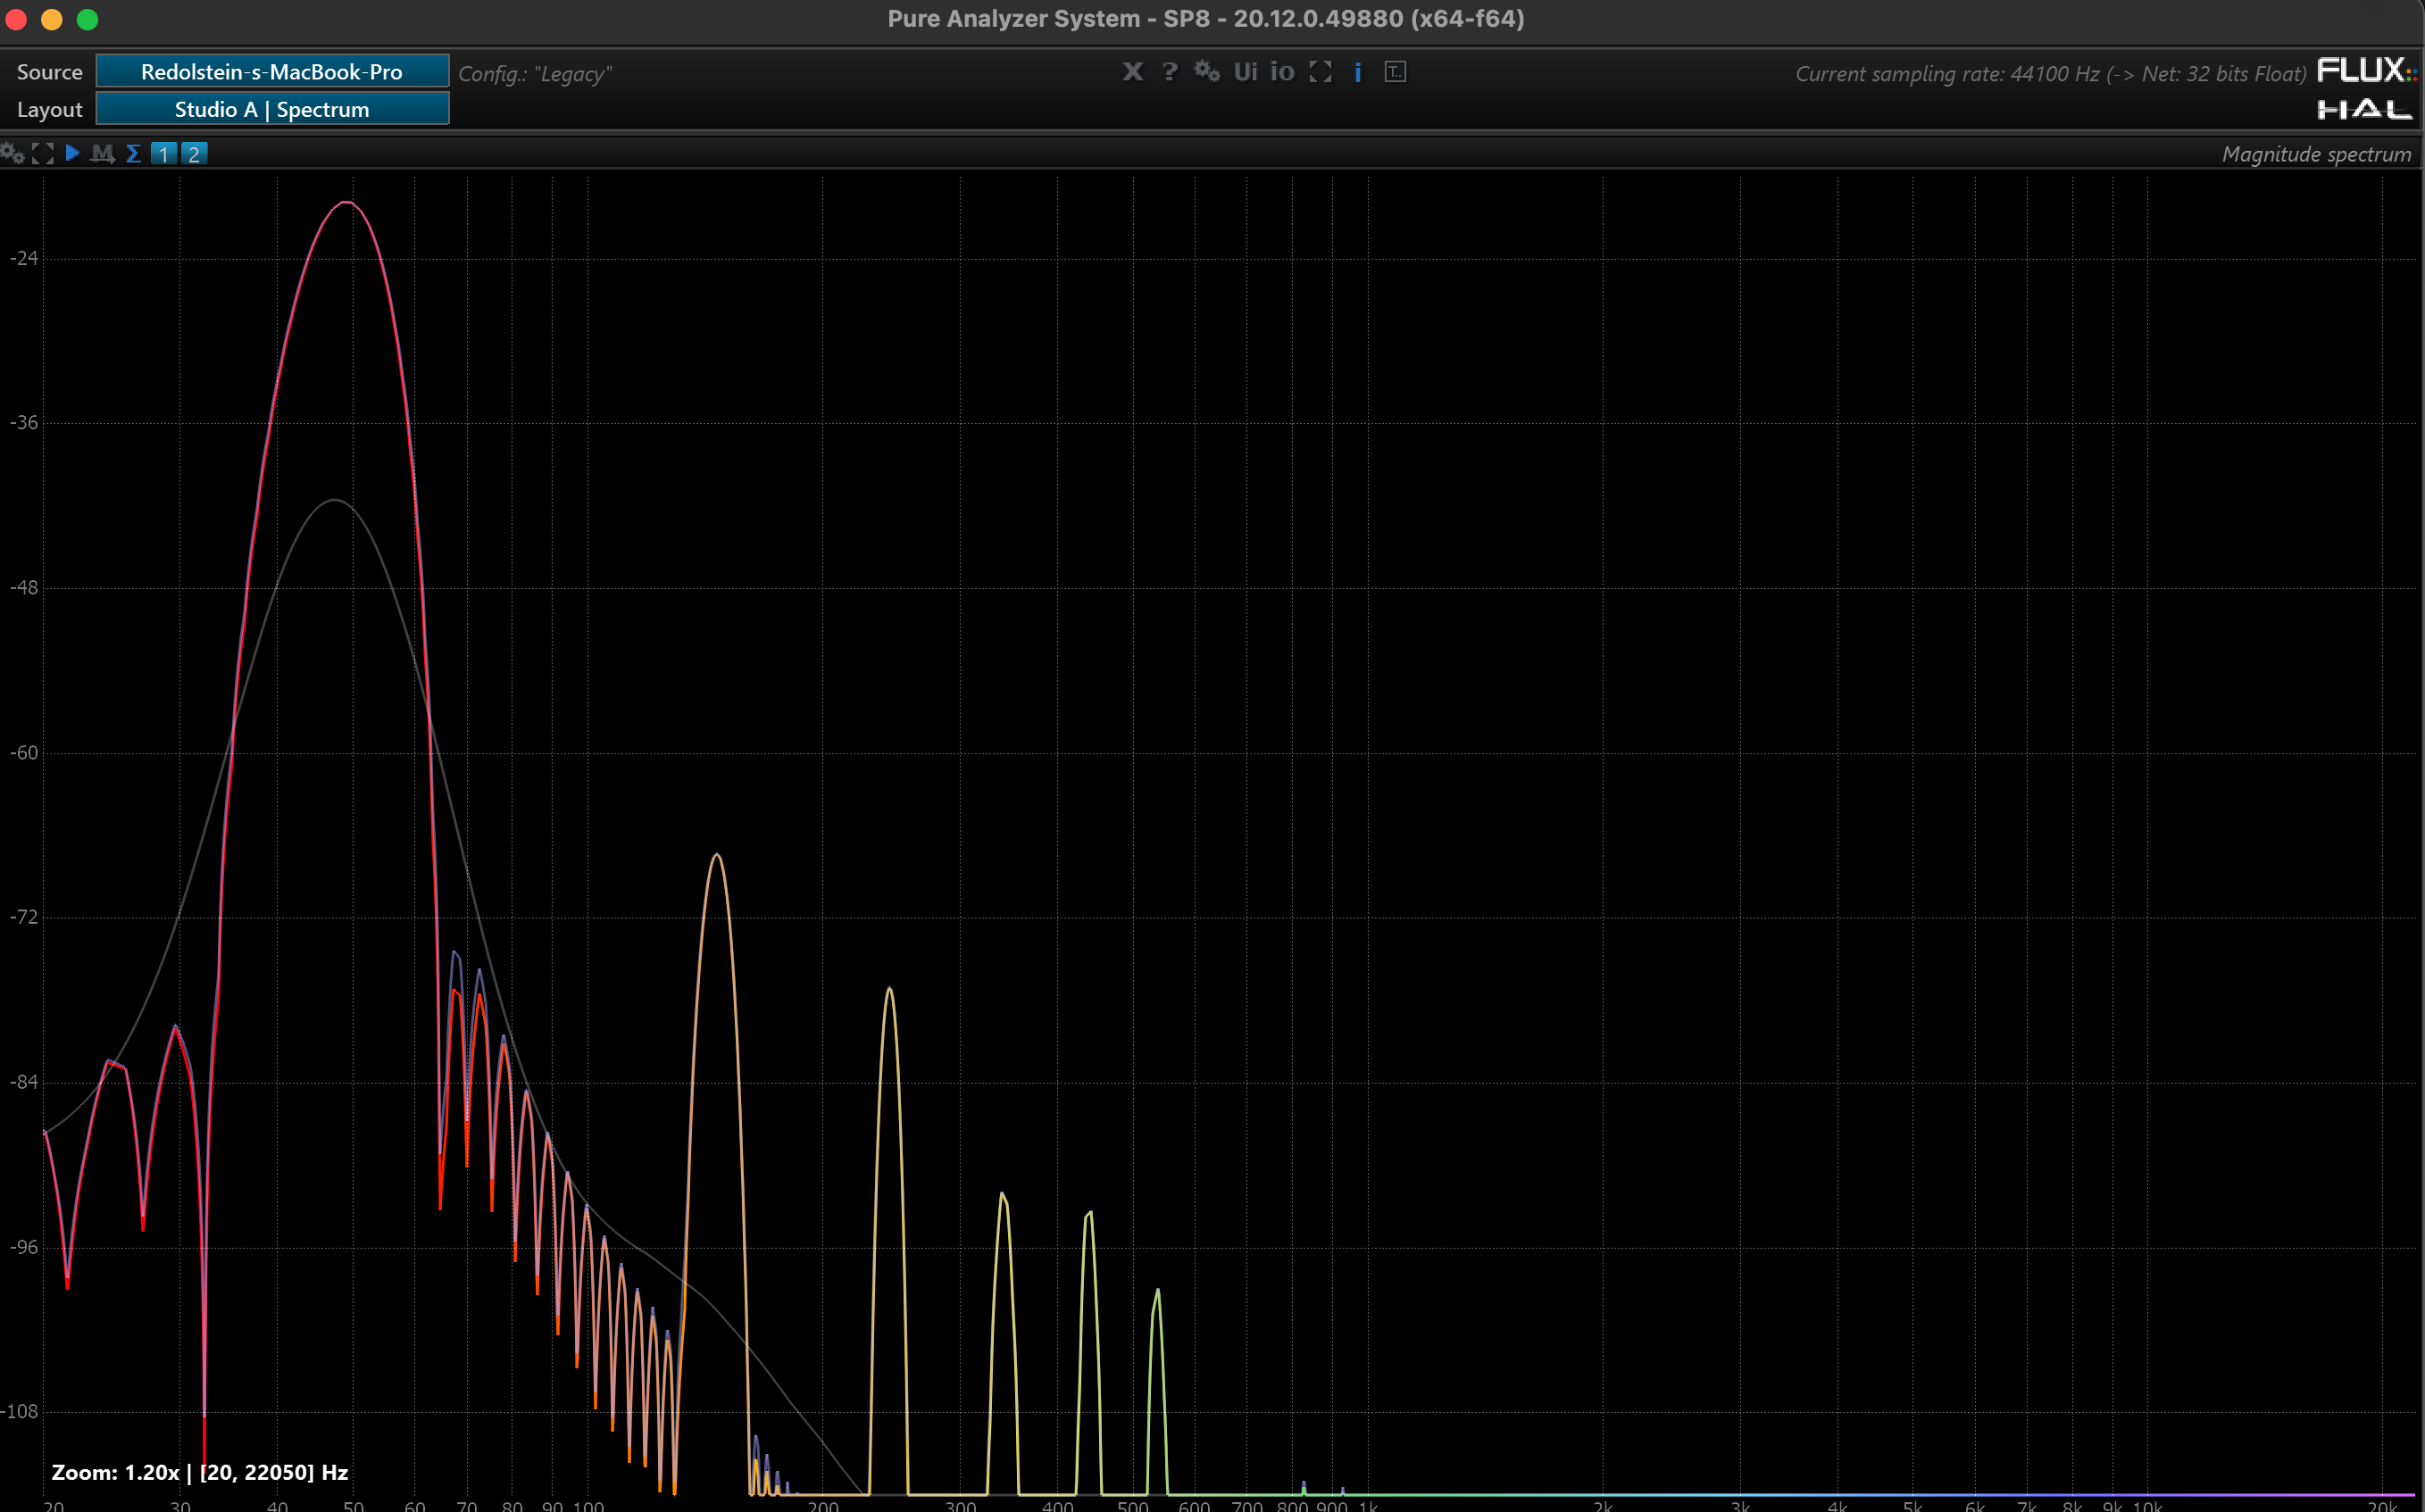Viewport: 2425px width, 1512px height.
Task: Click the Config.: "Legacy" label
Action: click(x=535, y=73)
